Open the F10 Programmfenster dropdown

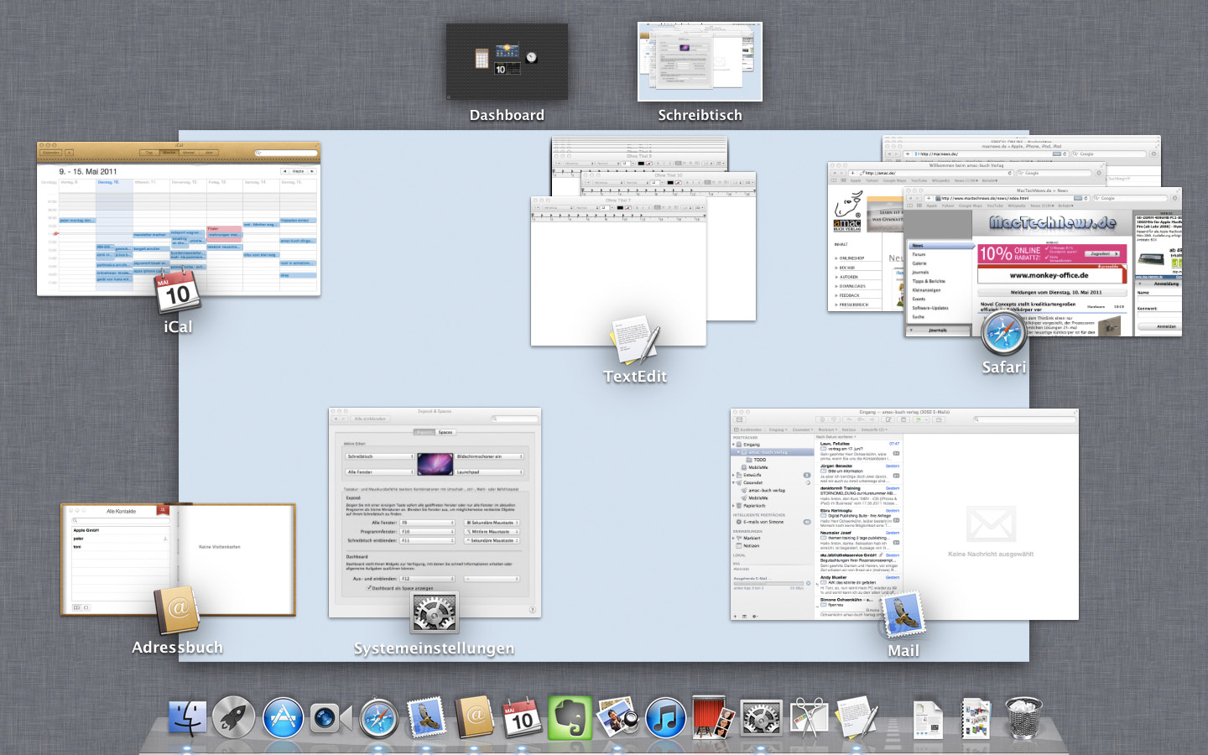pos(427,532)
